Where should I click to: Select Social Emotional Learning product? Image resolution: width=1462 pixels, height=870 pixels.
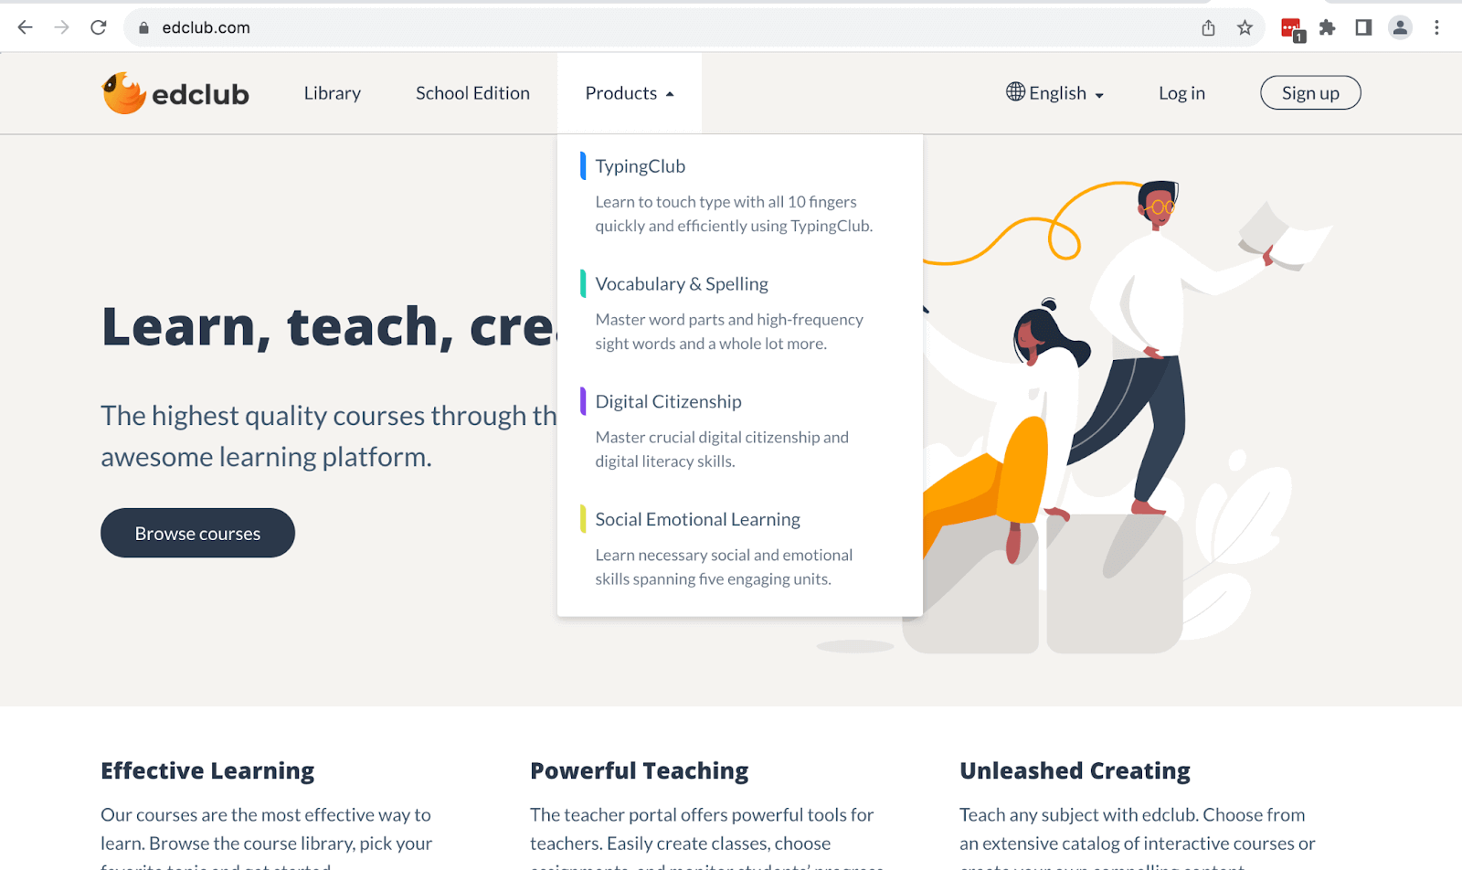[697, 520]
